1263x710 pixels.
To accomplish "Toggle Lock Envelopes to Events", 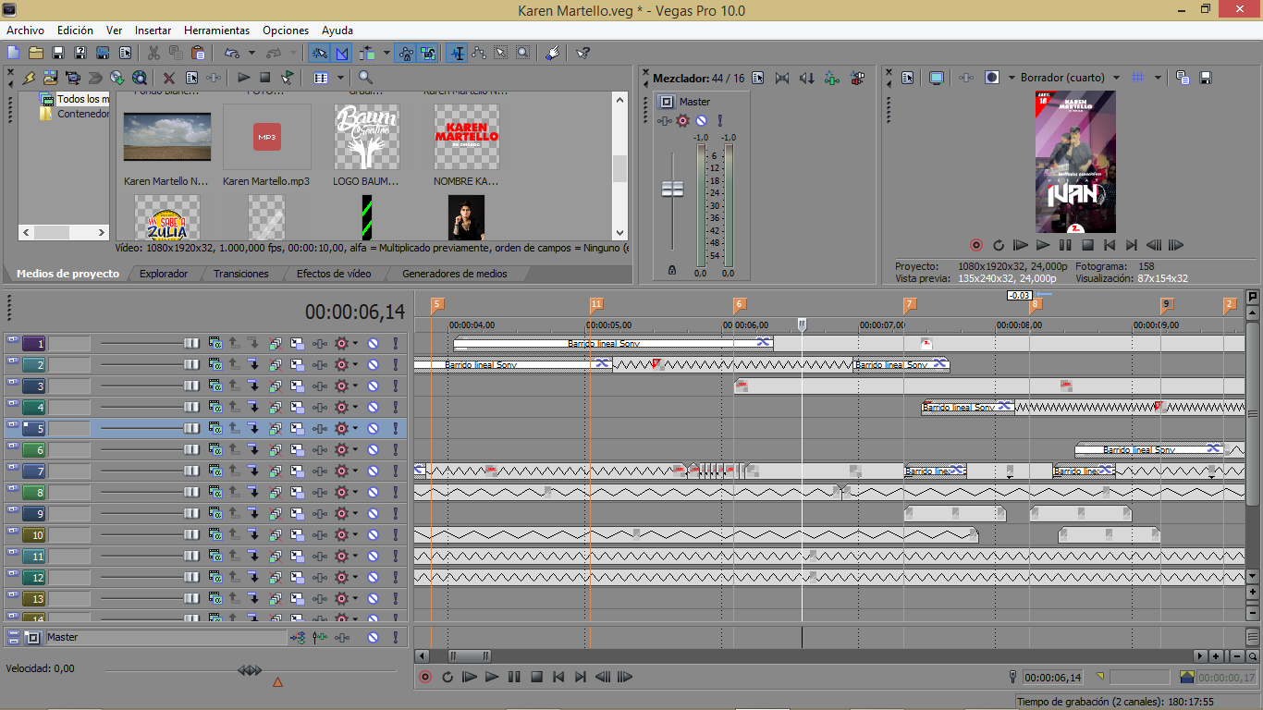I will pos(405,53).
